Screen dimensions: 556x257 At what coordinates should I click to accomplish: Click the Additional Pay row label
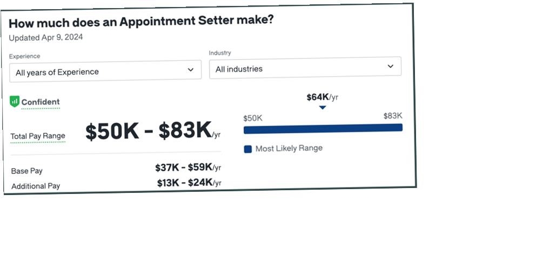pyautogui.click(x=36, y=186)
